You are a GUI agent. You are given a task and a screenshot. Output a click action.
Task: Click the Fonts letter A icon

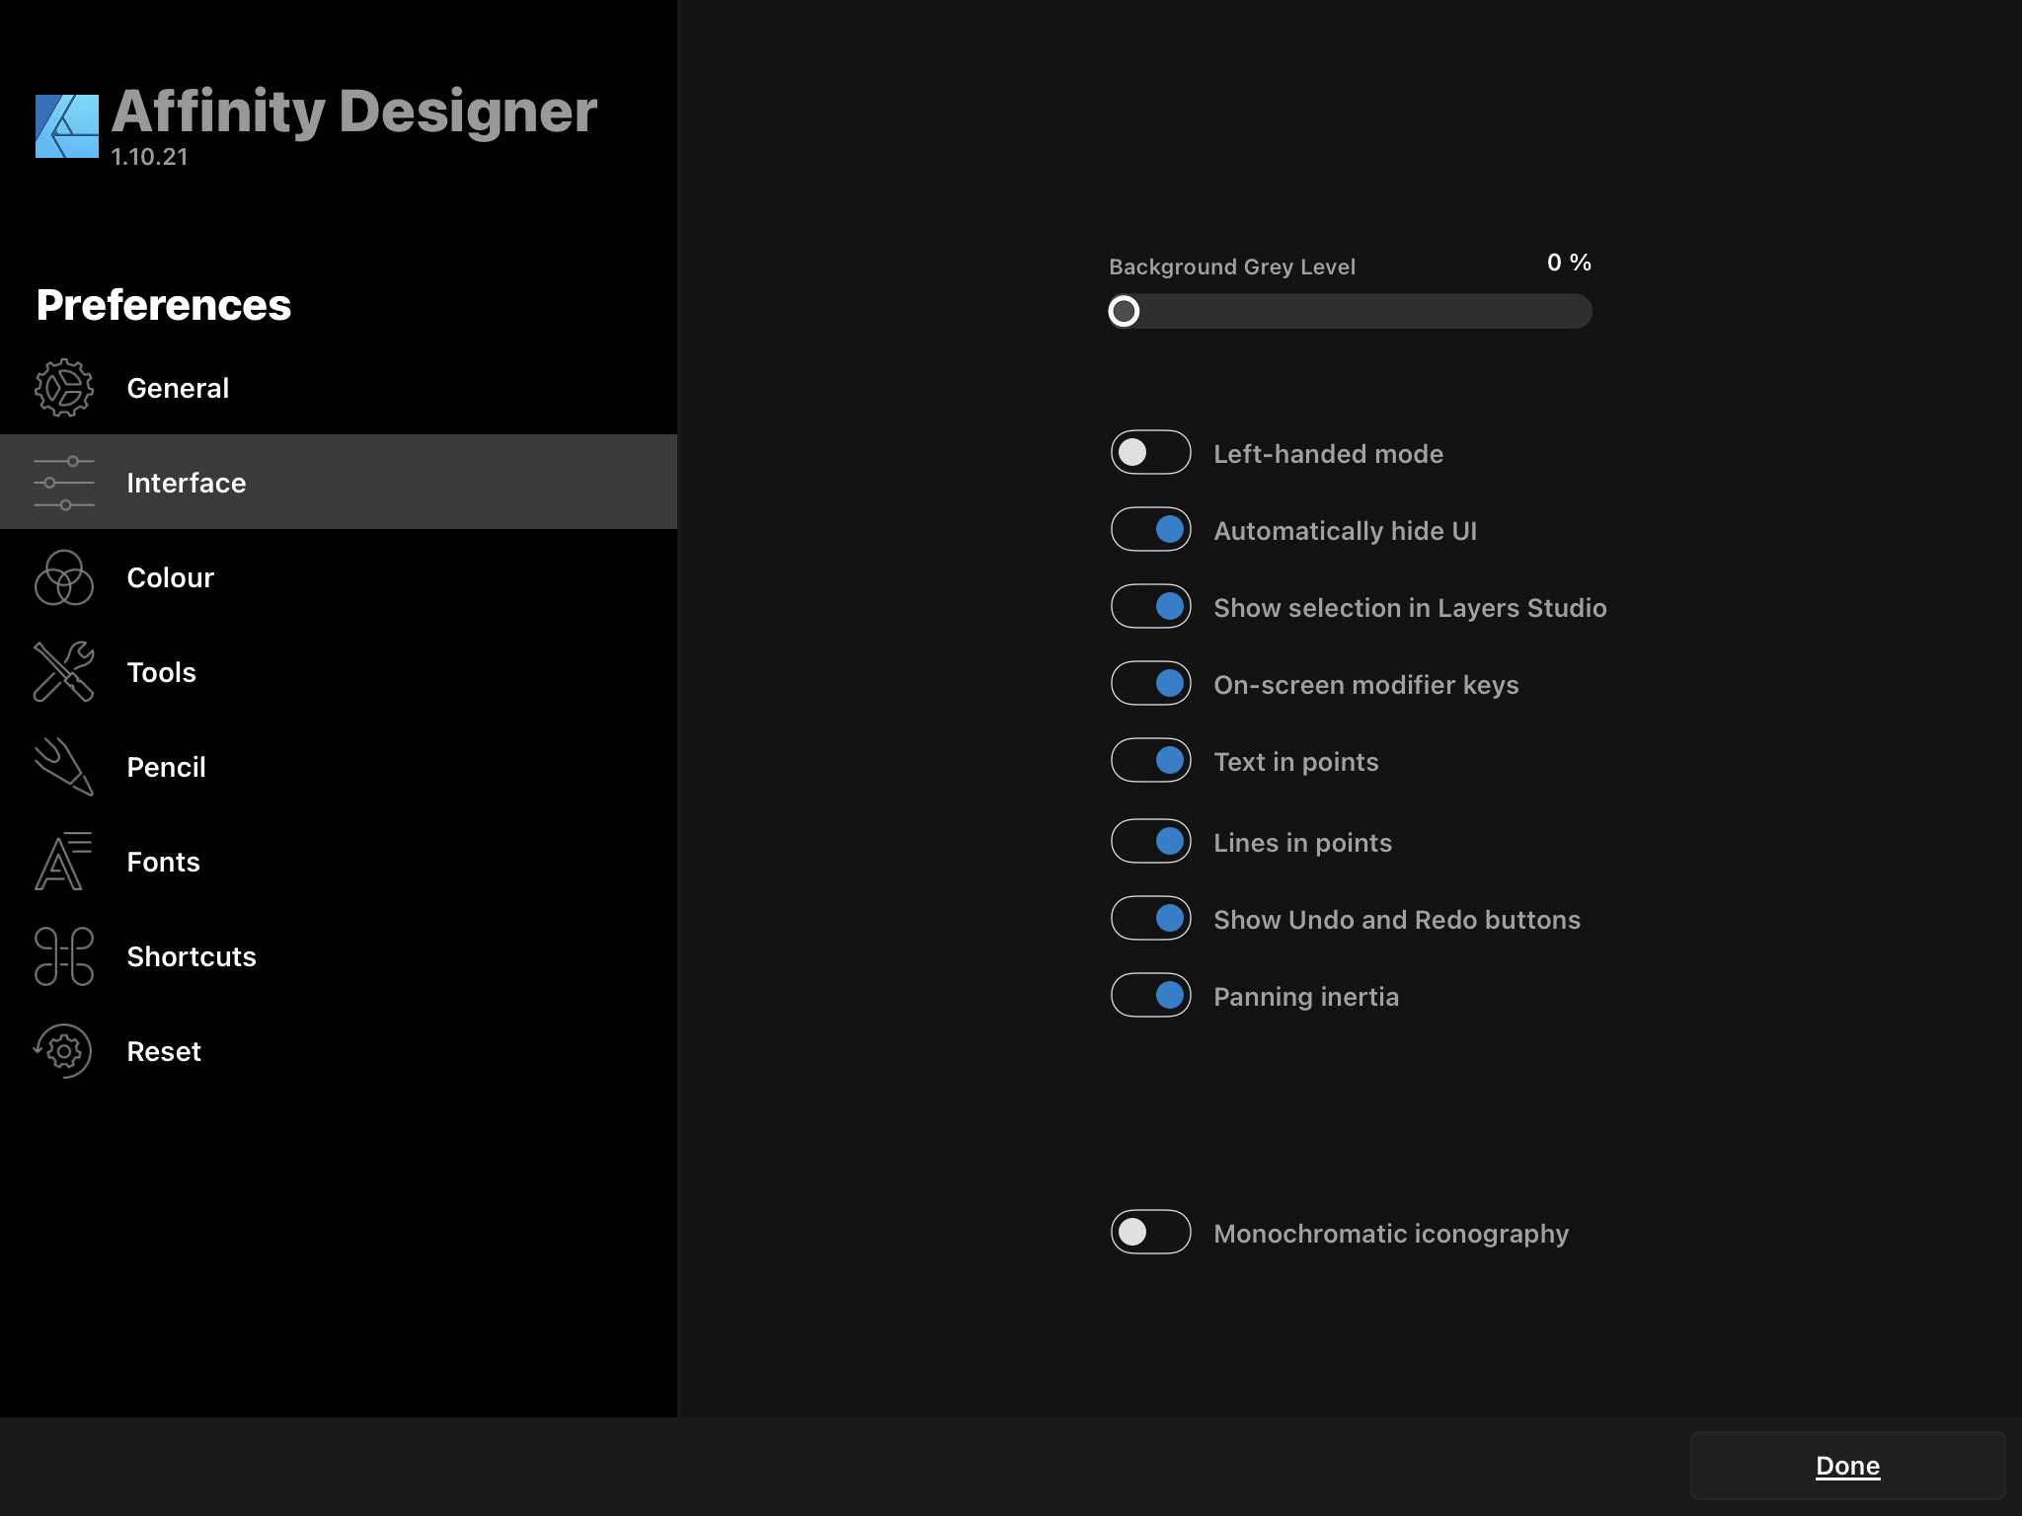[x=64, y=862]
